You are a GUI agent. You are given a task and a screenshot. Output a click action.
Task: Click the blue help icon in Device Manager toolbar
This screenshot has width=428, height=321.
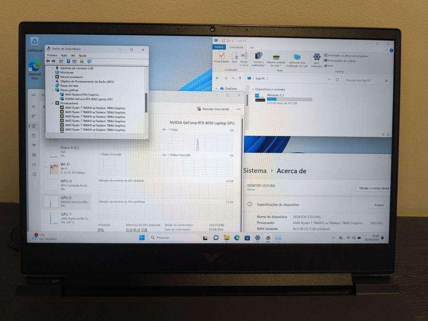68,61
